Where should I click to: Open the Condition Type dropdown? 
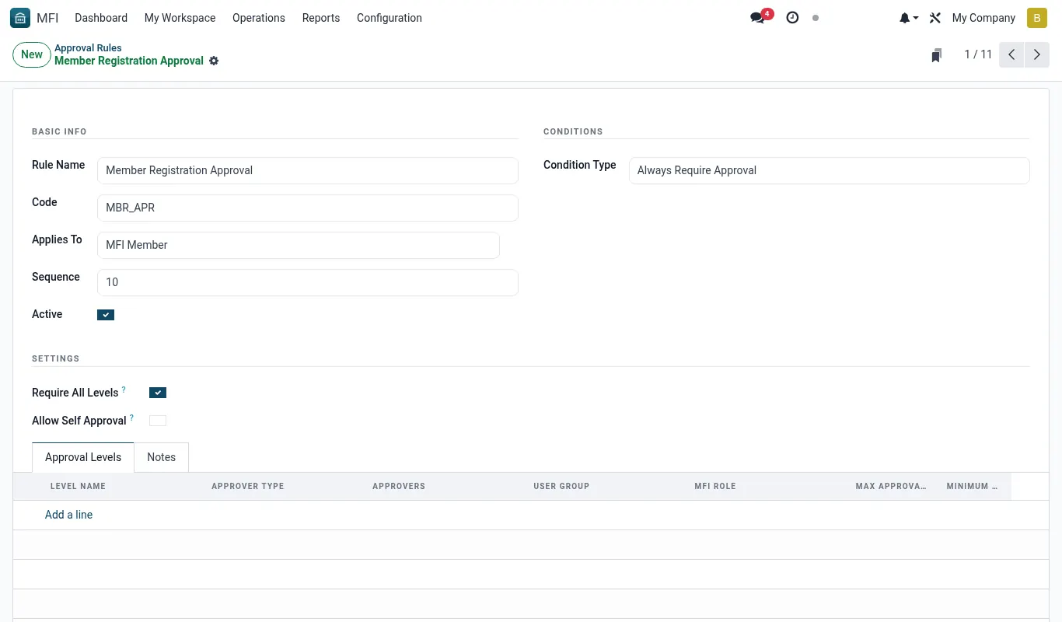pyautogui.click(x=830, y=170)
